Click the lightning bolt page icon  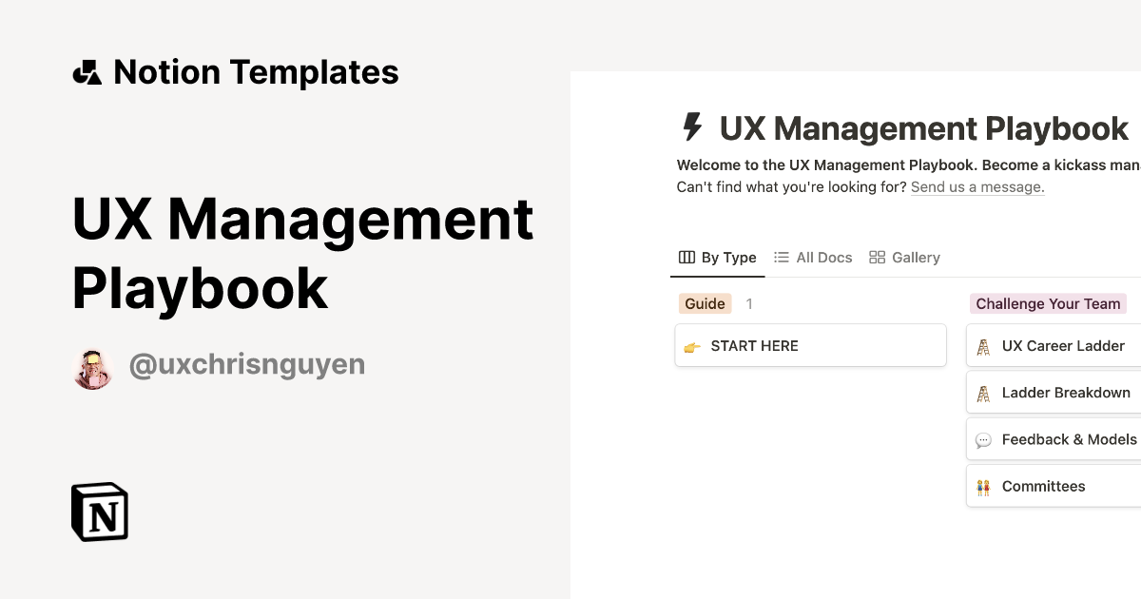pos(692,127)
